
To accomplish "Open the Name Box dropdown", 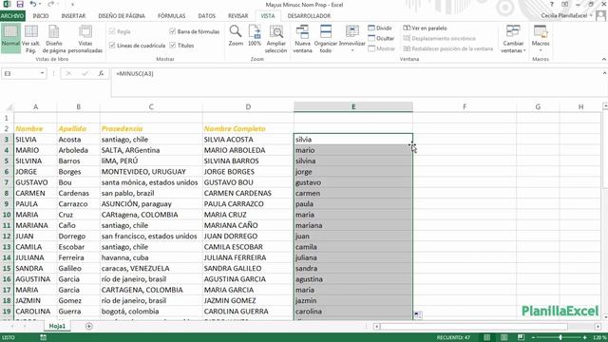I will tap(42, 73).
